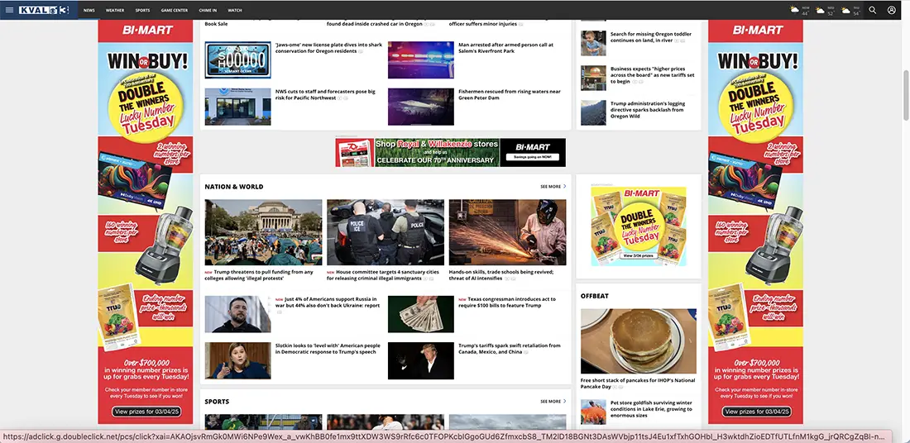Click the police lights thumbnail
Screen dimensions: 910x443
[x=421, y=60]
